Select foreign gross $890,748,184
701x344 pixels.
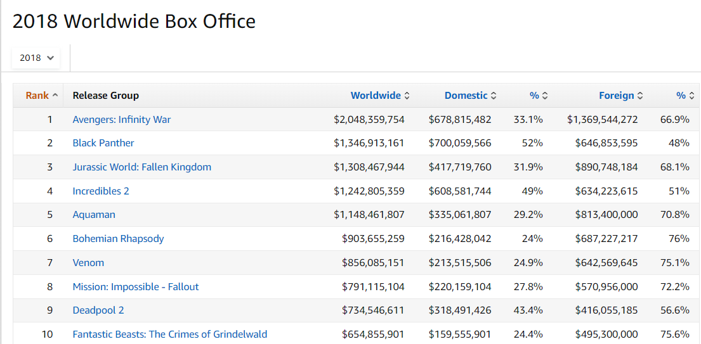(x=606, y=167)
